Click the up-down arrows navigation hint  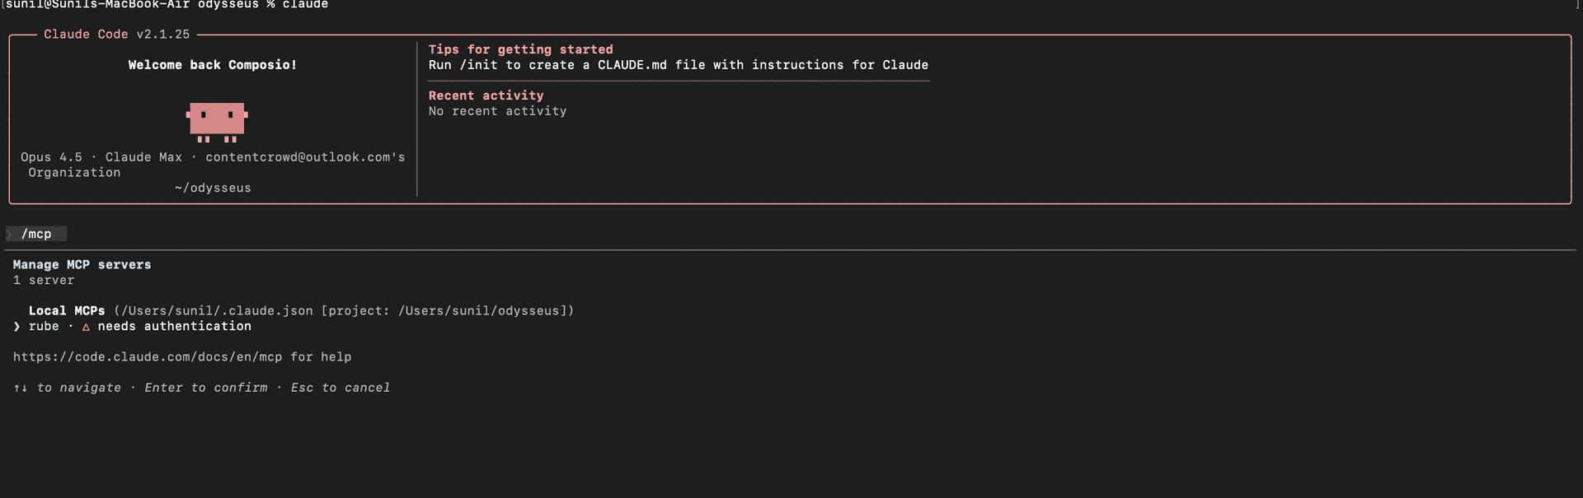click(19, 387)
